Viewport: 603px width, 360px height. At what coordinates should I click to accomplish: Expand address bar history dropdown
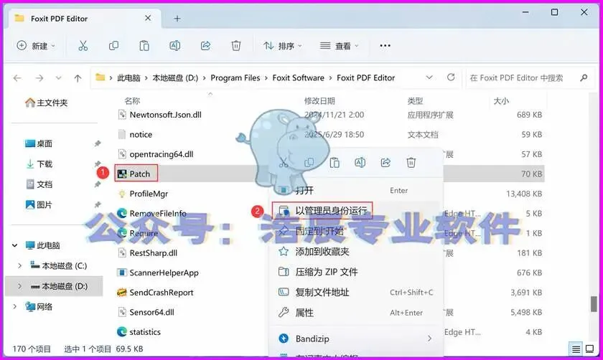click(429, 77)
